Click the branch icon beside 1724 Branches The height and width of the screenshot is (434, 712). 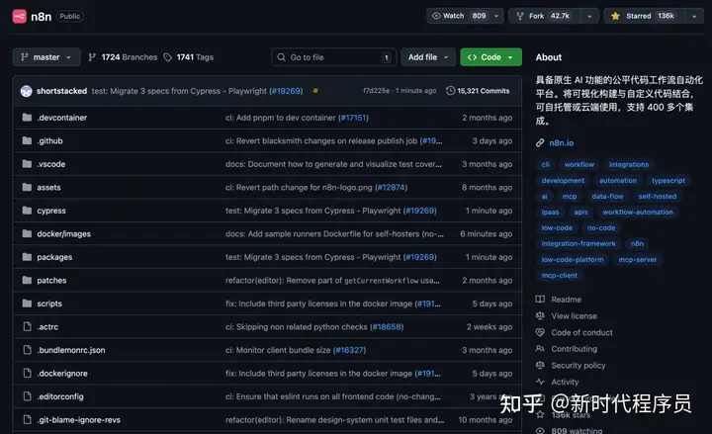pos(92,57)
